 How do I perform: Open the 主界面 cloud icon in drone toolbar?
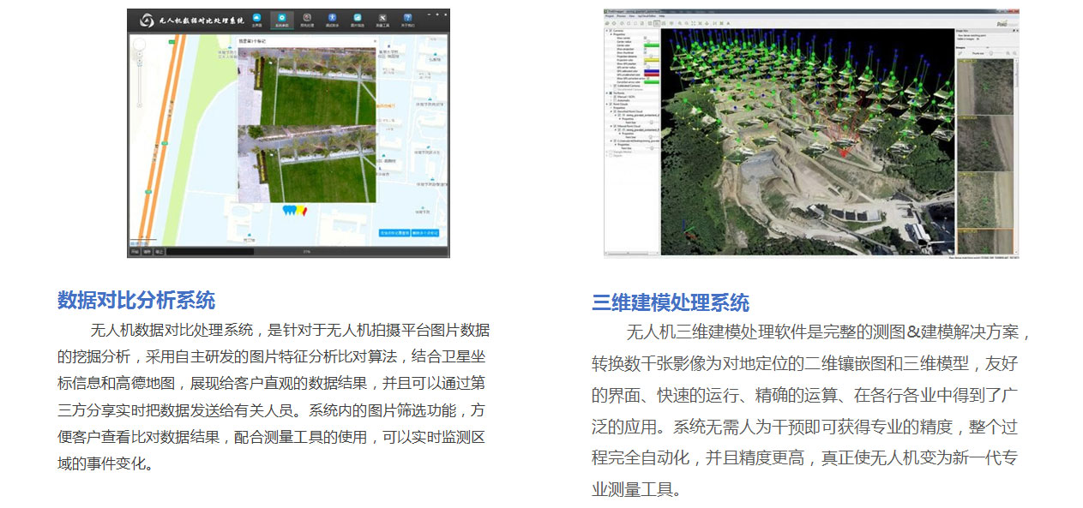[256, 18]
